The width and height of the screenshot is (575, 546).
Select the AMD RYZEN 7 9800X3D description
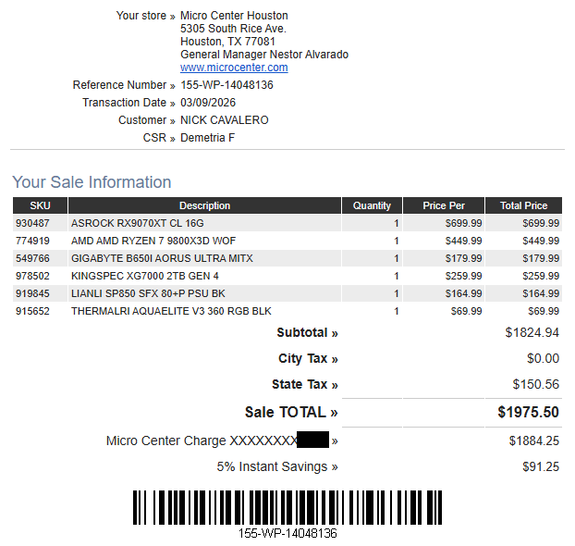153,241
